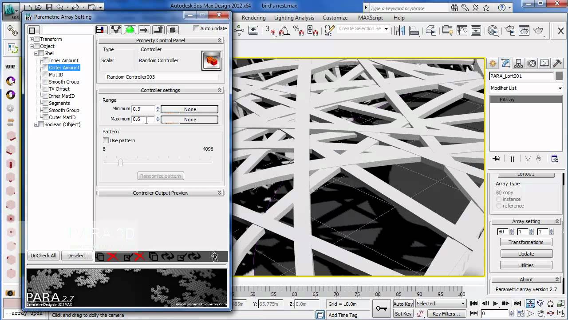Screen dimensions: 568x320
Task: Click the favorites star icon in the title bar
Action: 486,8
